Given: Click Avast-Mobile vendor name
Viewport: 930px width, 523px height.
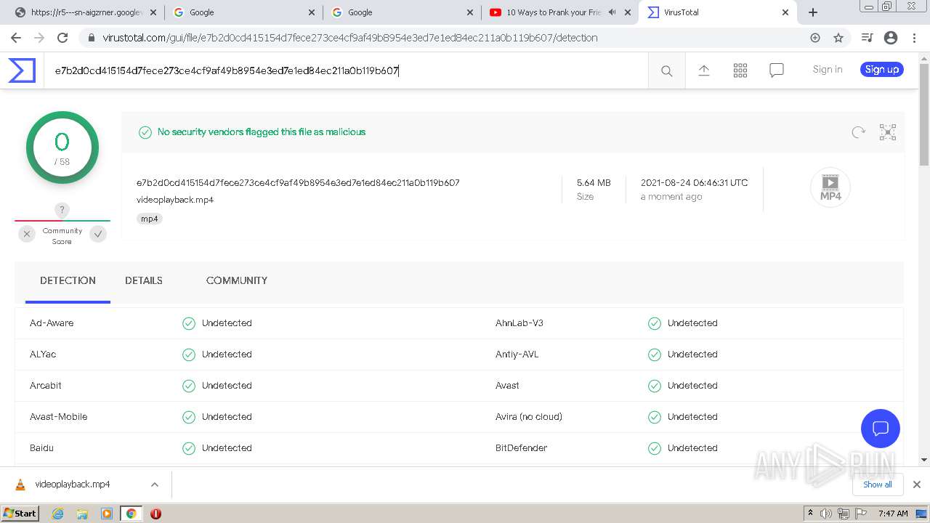Looking at the screenshot, I should click(x=59, y=417).
